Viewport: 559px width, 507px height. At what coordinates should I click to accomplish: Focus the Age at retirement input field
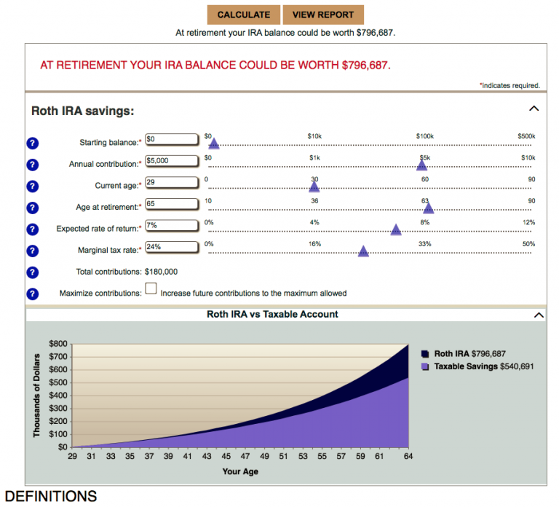(x=172, y=204)
